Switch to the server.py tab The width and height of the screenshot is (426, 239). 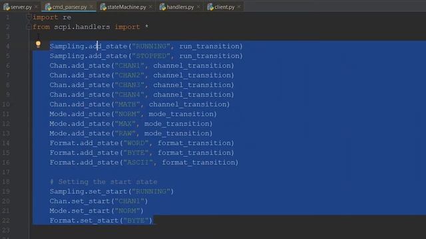tap(21, 7)
